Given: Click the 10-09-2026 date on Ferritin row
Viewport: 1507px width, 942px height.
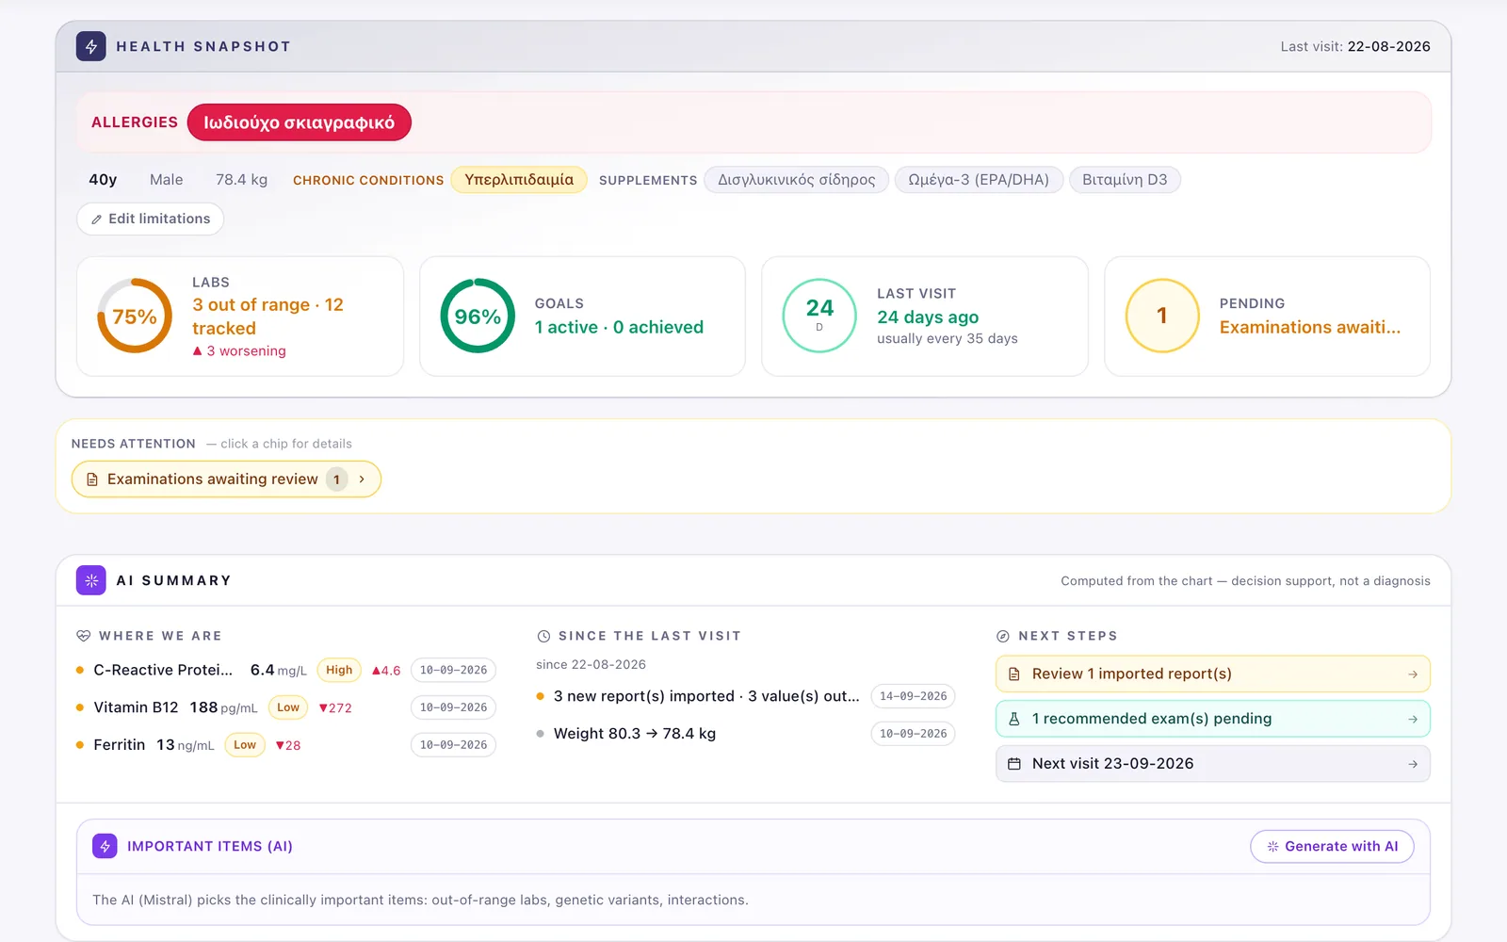Looking at the screenshot, I should (x=453, y=745).
